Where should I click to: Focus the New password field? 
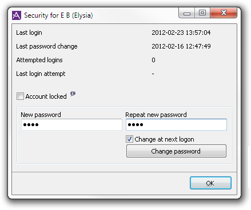(71, 125)
